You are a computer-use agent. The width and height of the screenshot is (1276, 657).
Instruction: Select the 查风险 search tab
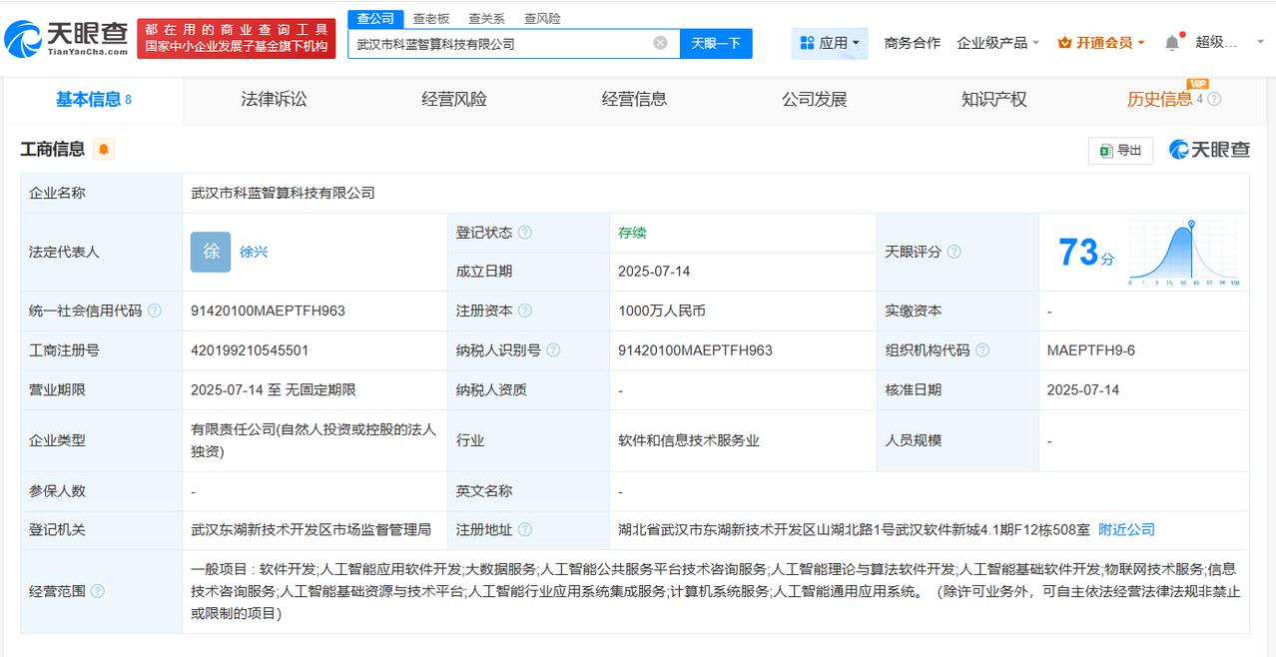(542, 19)
